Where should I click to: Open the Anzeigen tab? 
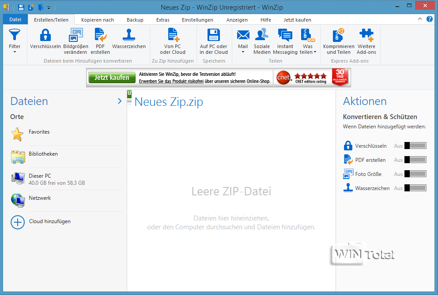(x=237, y=20)
